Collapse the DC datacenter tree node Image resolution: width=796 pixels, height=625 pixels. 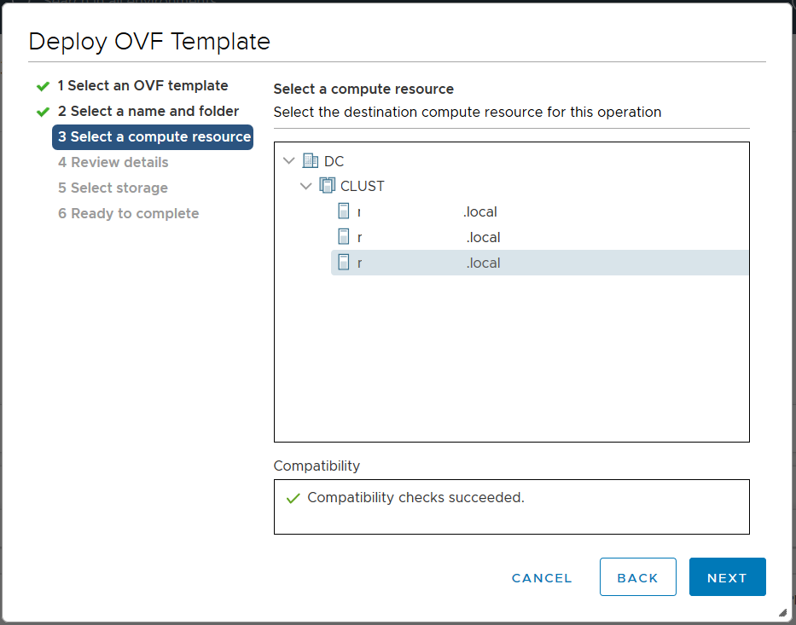(289, 161)
